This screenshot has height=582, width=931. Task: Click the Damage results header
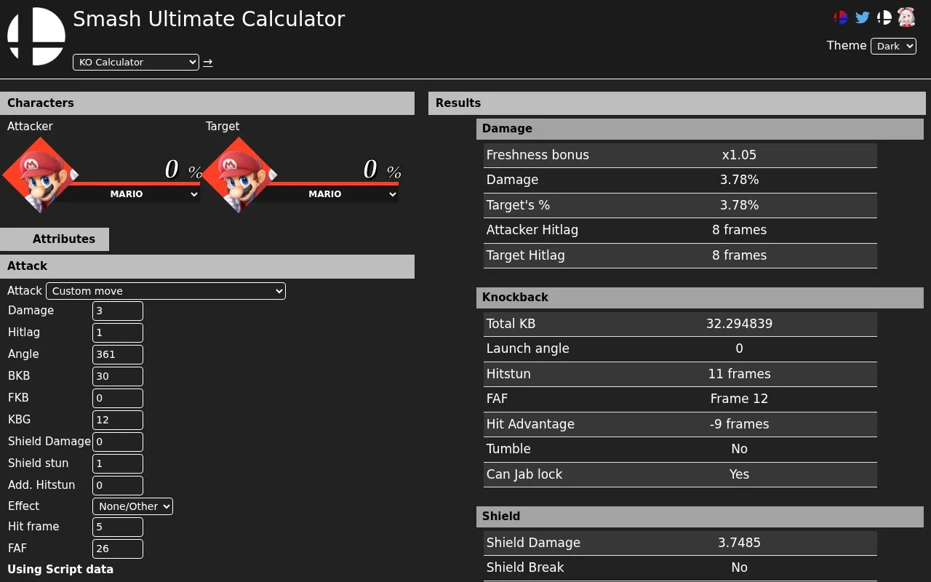click(700, 129)
